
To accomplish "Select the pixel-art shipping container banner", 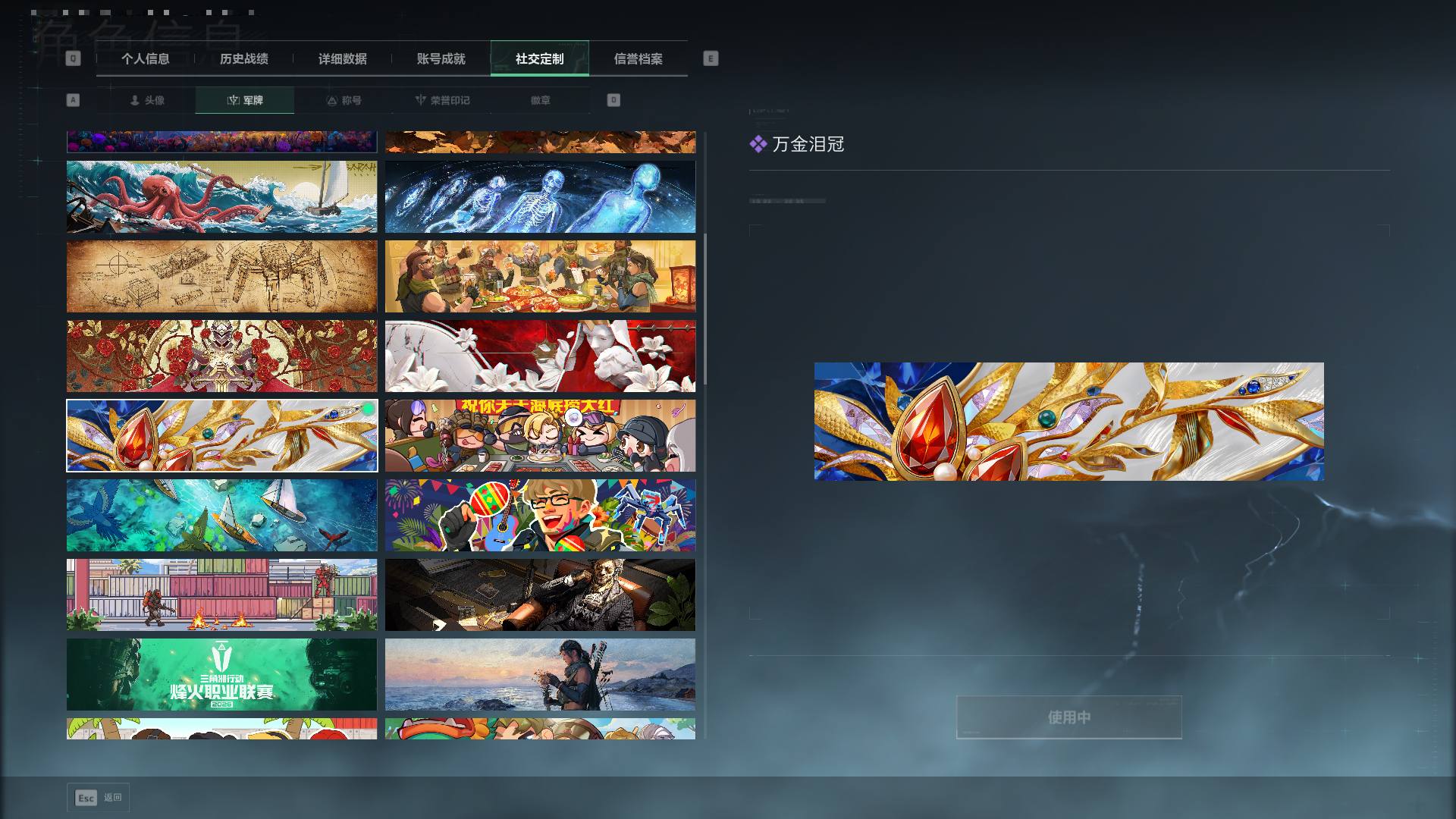I will tap(221, 595).
